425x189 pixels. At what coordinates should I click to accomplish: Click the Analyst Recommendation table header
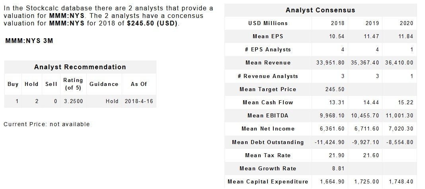80,67
